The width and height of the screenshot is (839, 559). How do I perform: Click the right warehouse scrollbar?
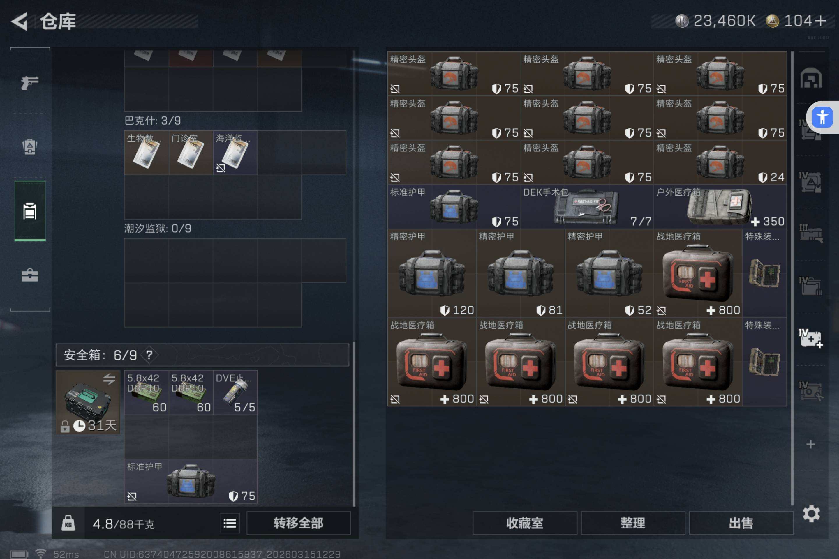click(792, 278)
